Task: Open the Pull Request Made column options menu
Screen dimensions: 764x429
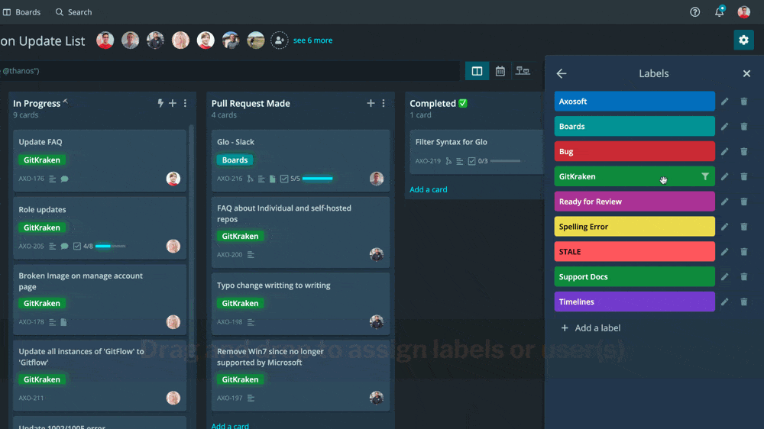Action: tap(384, 103)
